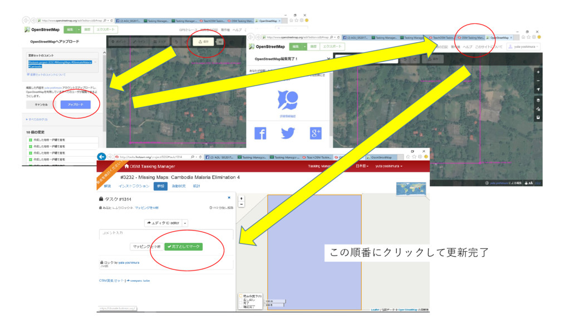Click 編集 button in the left OSM window
The width and height of the screenshot is (570, 320).
[70, 30]
